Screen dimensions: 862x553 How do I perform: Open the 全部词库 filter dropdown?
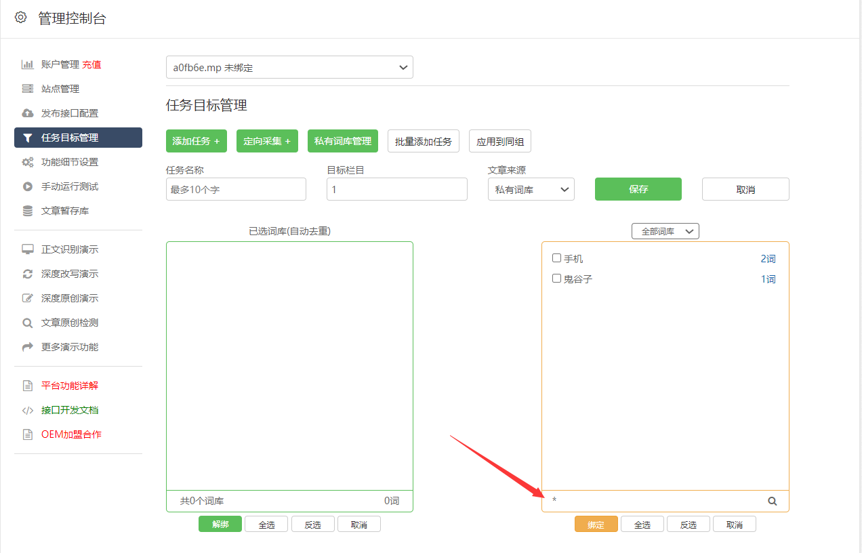coord(665,231)
